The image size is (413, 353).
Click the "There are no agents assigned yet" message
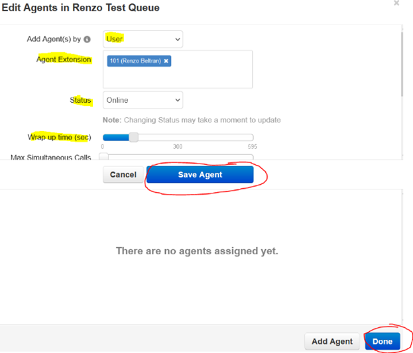tap(197, 251)
